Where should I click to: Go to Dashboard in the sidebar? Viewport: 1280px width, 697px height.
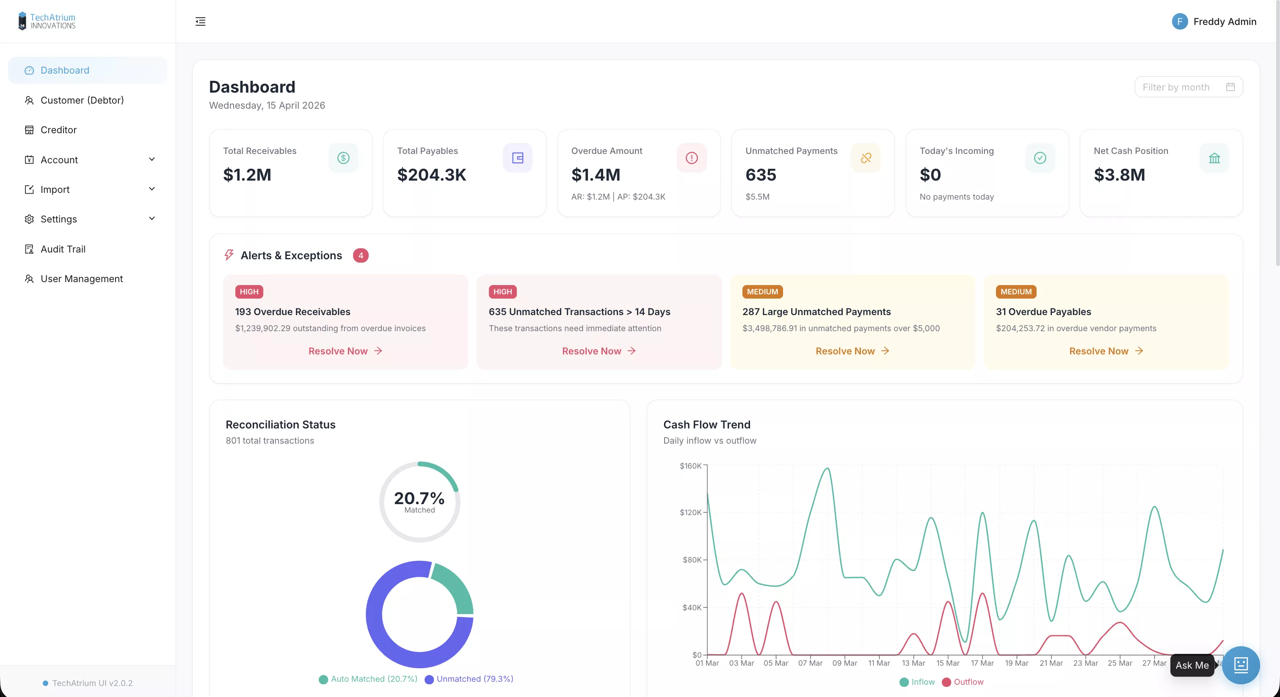pyautogui.click(x=88, y=71)
